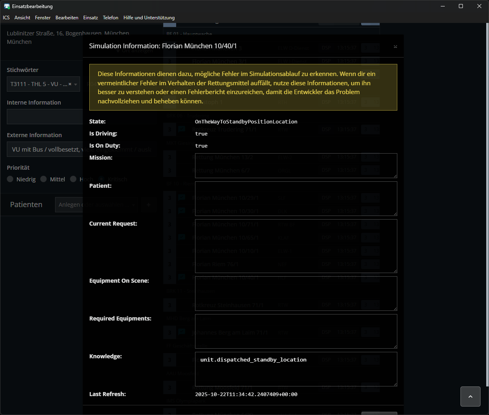Open the Telefon menu
The width and height of the screenshot is (489, 415).
tap(111, 18)
